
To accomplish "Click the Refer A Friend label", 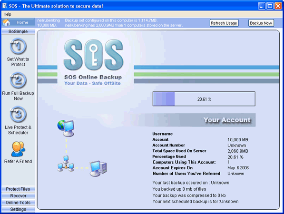I will click(18, 161).
